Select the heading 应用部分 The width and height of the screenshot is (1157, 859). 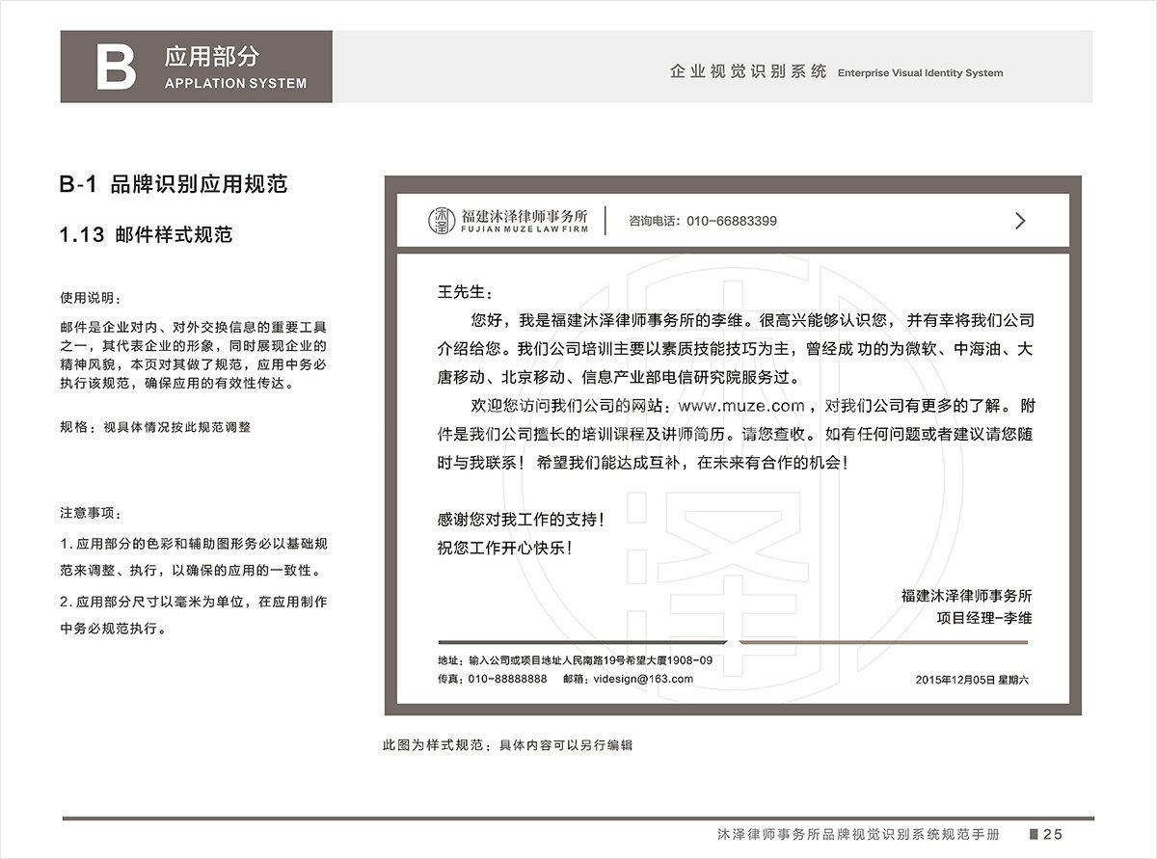(212, 56)
